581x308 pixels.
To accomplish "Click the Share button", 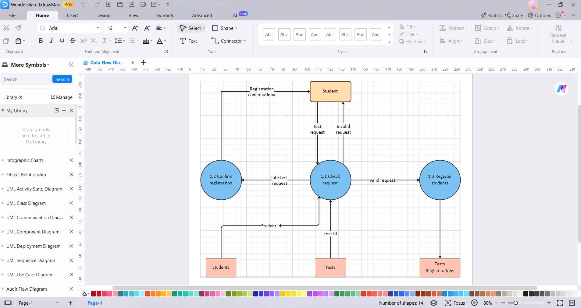I will tap(514, 15).
